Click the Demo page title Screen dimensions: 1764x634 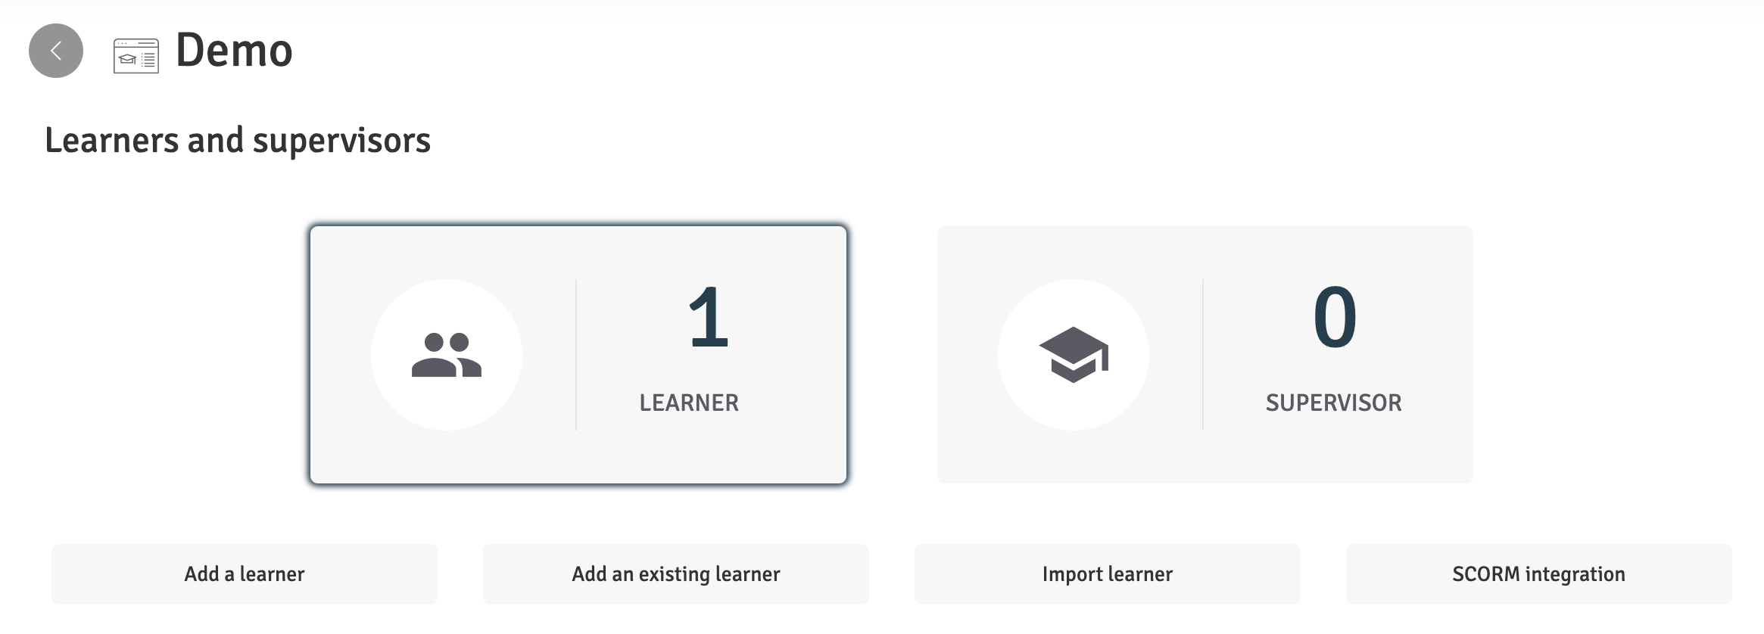click(x=234, y=51)
